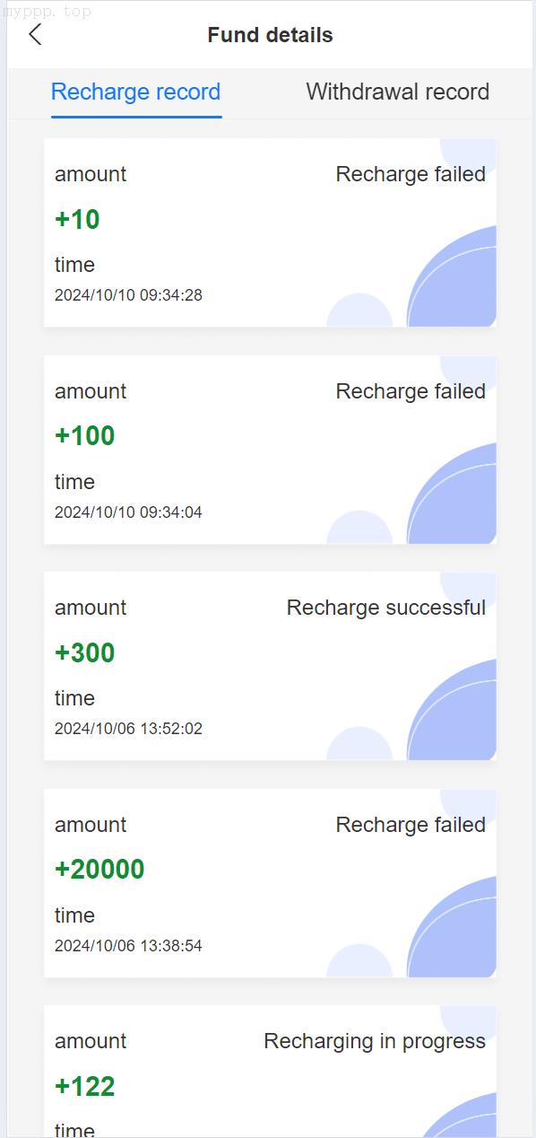Open the +20000 failed recharge card
Viewport: 536px width, 1138px height.
[270, 883]
